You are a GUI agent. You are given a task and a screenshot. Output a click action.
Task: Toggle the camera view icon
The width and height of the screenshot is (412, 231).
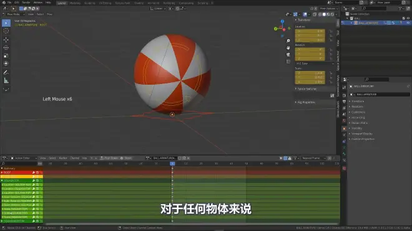click(x=288, y=55)
